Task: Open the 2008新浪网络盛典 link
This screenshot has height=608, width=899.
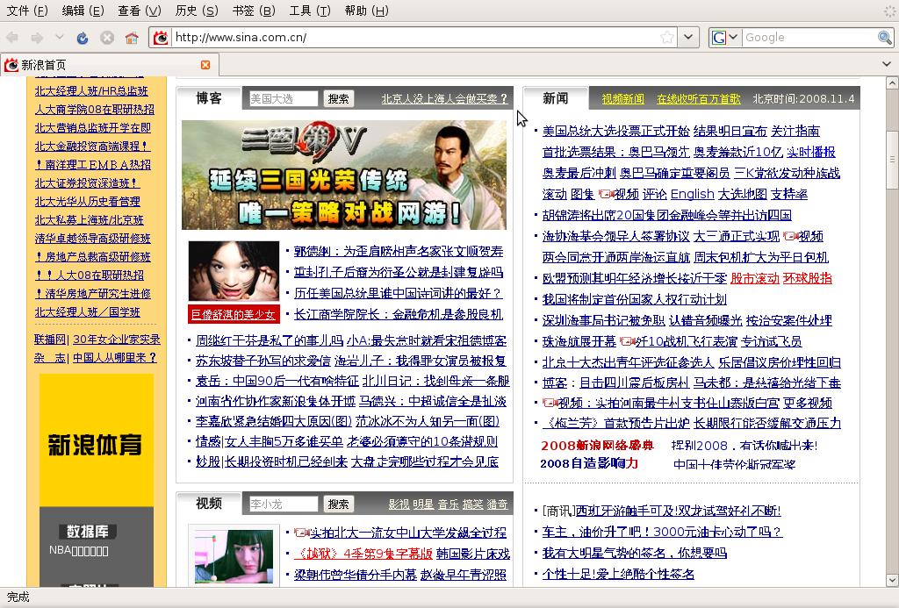Action: (x=597, y=446)
